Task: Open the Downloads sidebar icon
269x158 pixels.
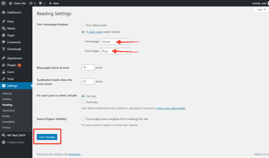Action: coord(4,49)
